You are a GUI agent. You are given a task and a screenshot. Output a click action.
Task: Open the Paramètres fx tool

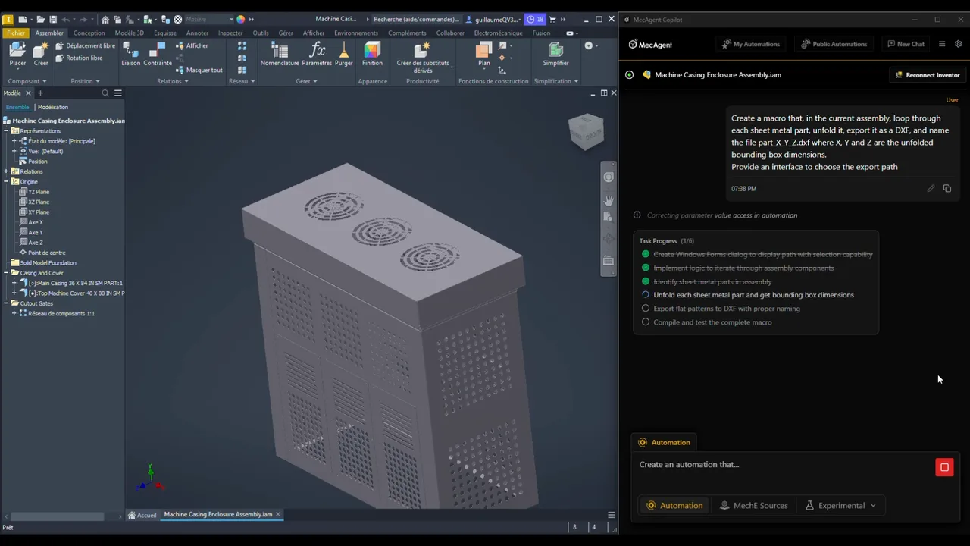tap(317, 54)
